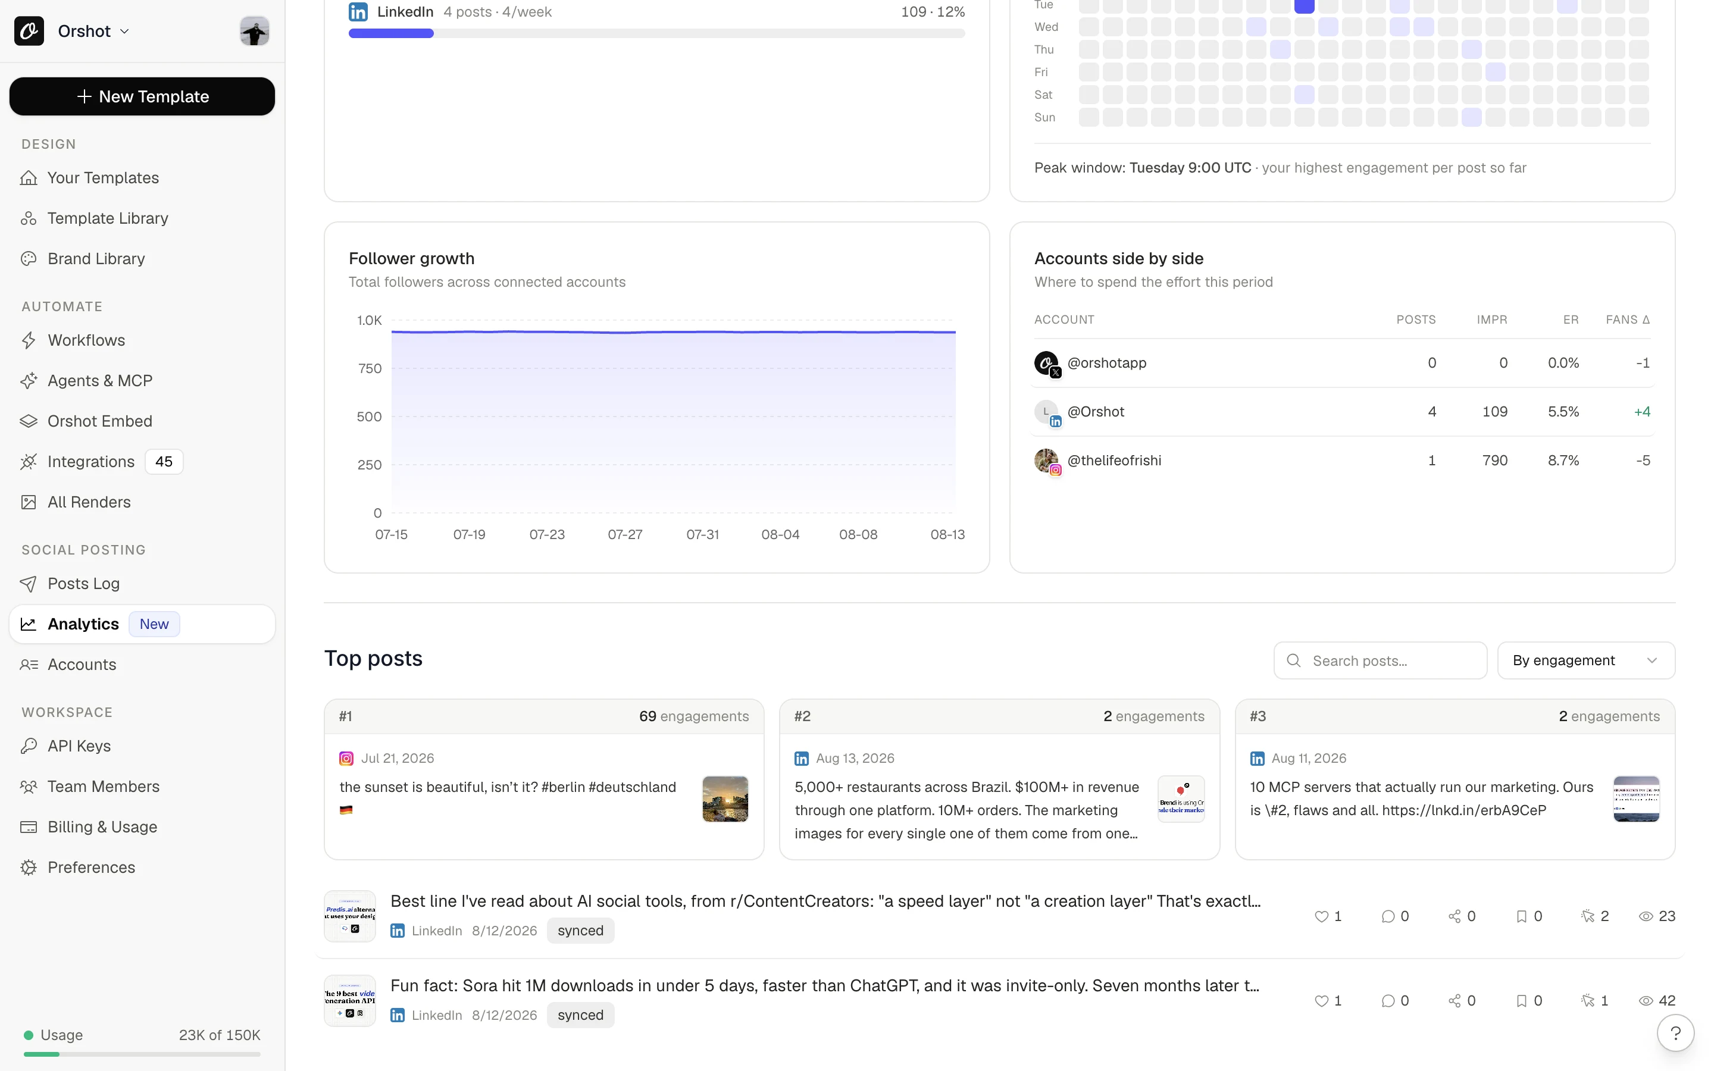Create a New Template
This screenshot has height=1071, width=1714.
[x=142, y=96]
